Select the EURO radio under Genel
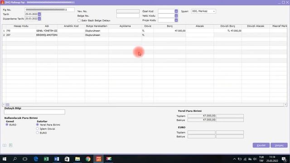 coord(7,125)
